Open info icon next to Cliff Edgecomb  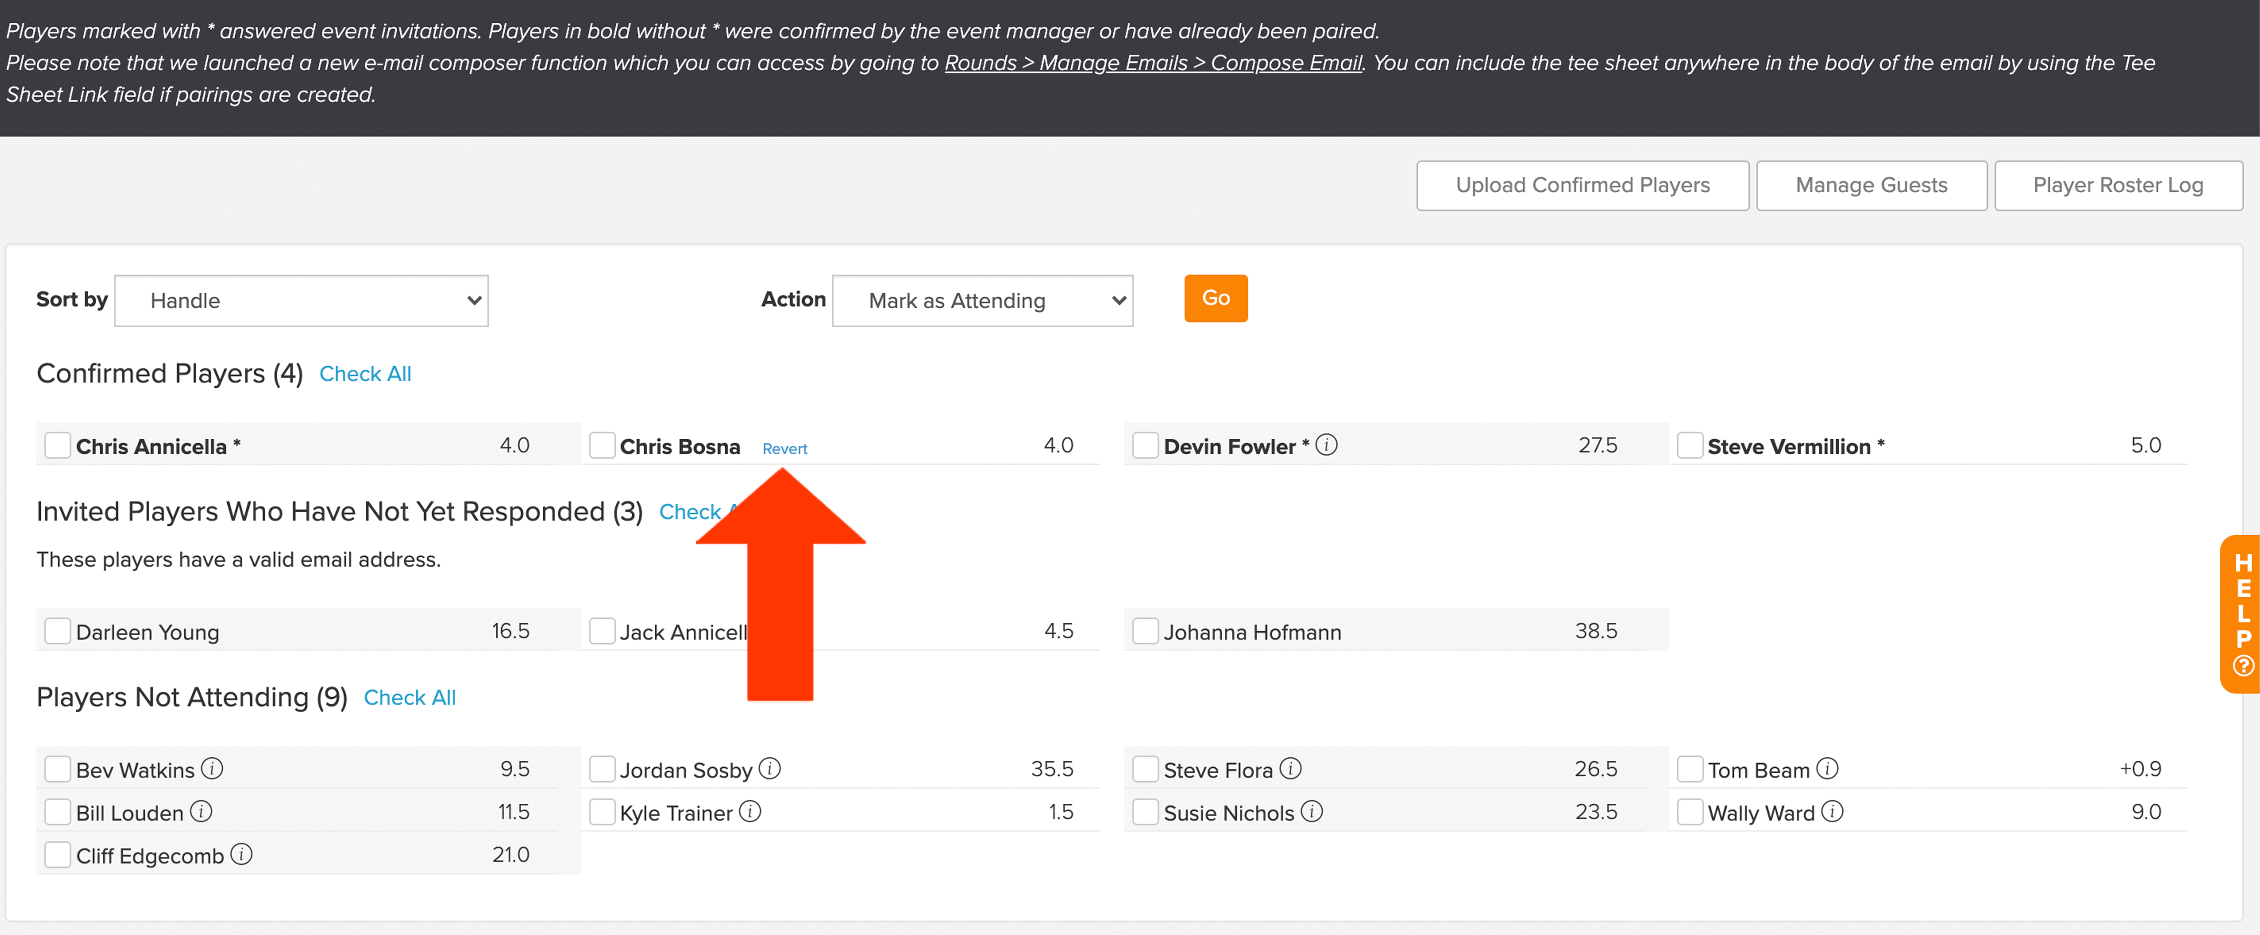coord(241,855)
